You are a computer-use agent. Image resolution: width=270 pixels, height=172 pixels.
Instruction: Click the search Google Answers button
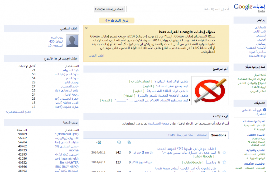[x=109, y=9]
